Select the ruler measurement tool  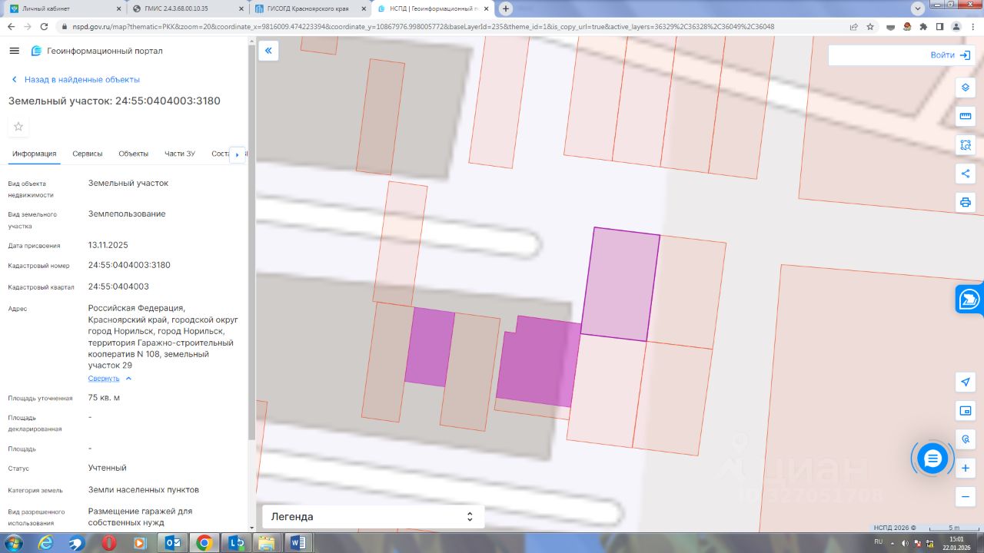coord(966,116)
